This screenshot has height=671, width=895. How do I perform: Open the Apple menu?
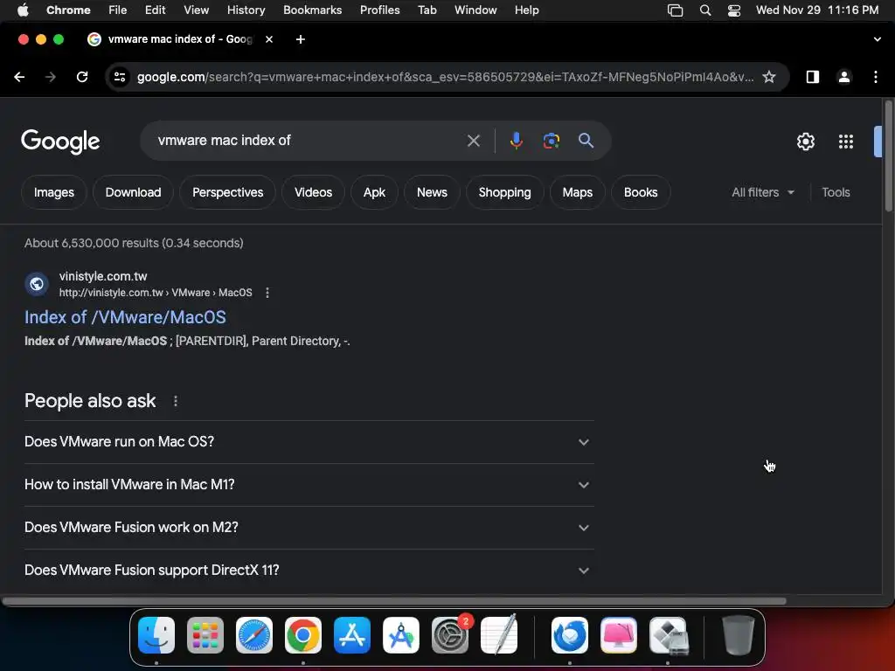click(23, 10)
